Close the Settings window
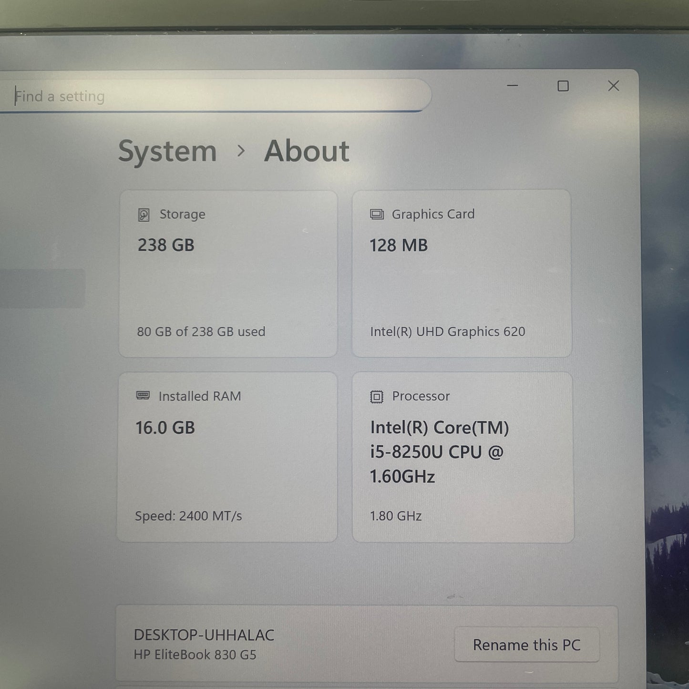 tap(614, 86)
